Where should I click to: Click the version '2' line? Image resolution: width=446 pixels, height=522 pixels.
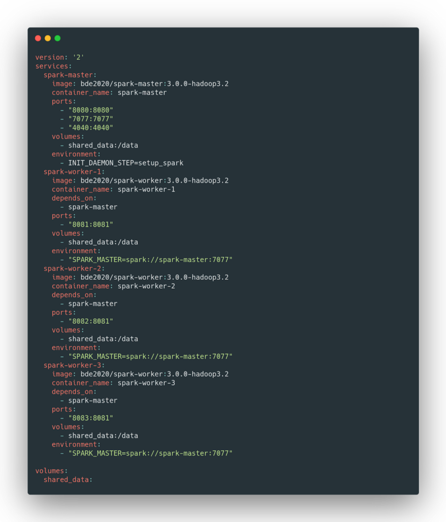click(x=60, y=57)
